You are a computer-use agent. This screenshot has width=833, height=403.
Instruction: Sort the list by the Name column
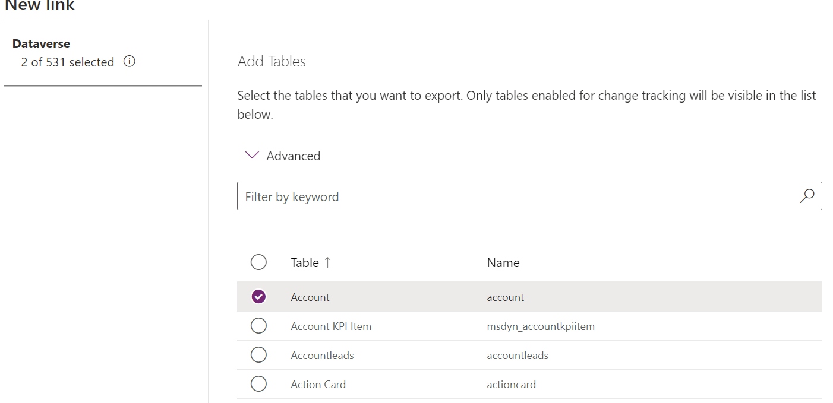tap(503, 262)
